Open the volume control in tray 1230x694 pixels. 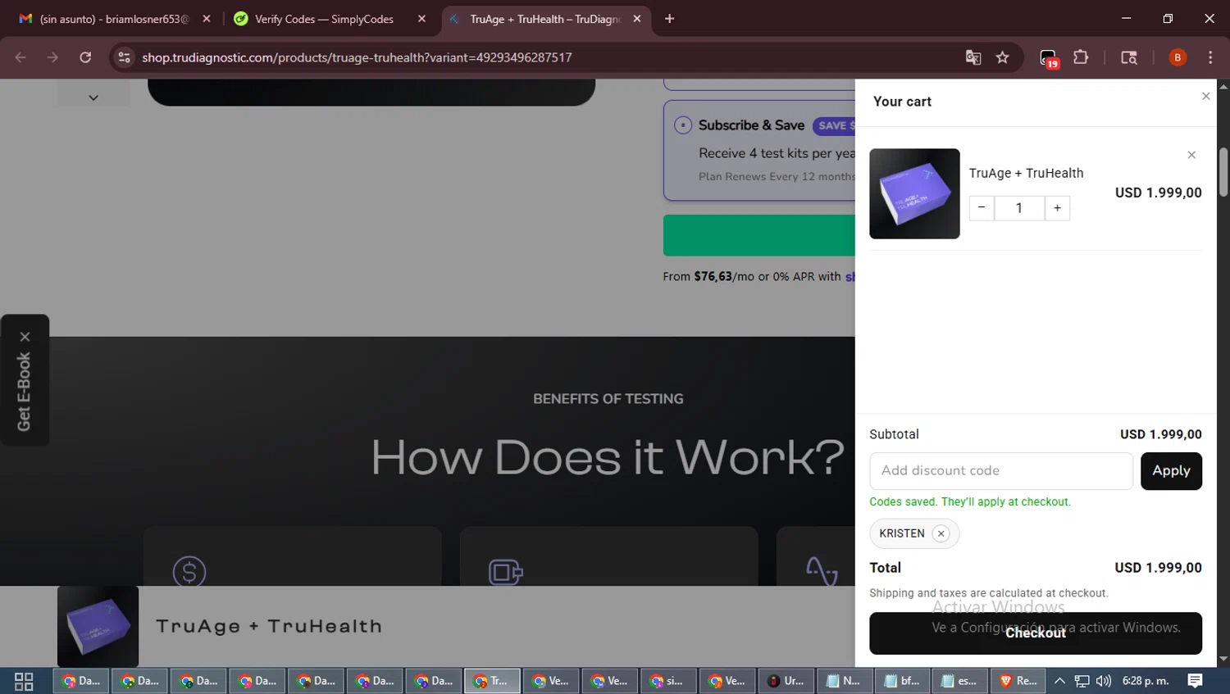pos(1104,681)
